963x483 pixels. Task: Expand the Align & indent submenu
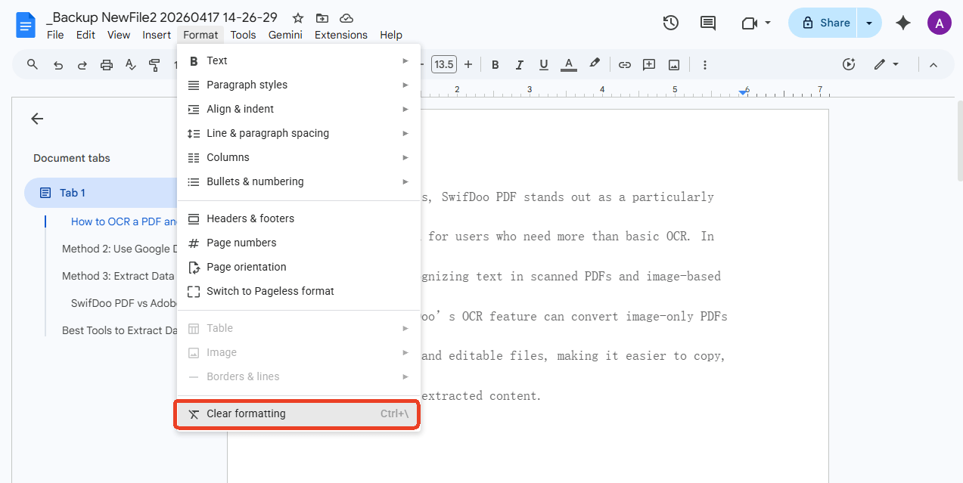tap(298, 109)
